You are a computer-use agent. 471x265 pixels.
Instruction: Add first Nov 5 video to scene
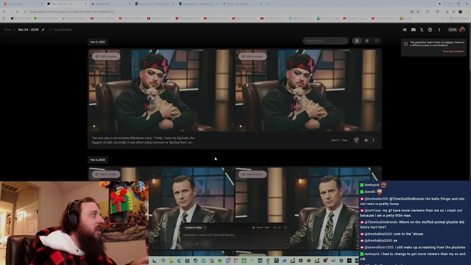coord(106,56)
